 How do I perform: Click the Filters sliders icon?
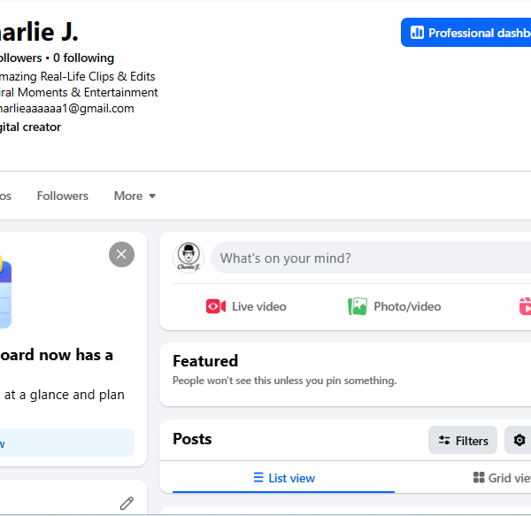(x=444, y=440)
